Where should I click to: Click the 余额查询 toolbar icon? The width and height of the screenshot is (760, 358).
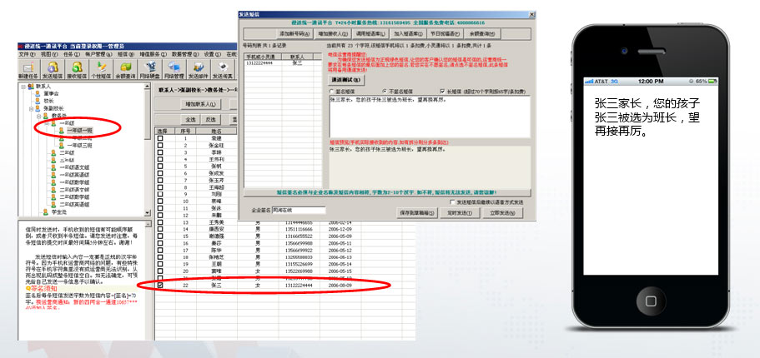tap(126, 70)
